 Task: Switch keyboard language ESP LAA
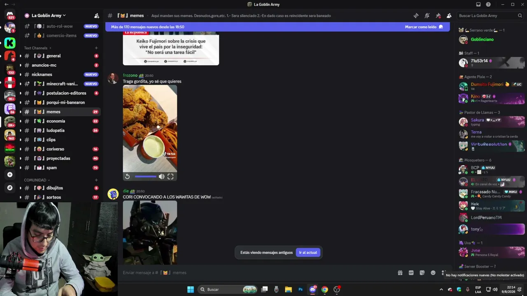pyautogui.click(x=478, y=289)
